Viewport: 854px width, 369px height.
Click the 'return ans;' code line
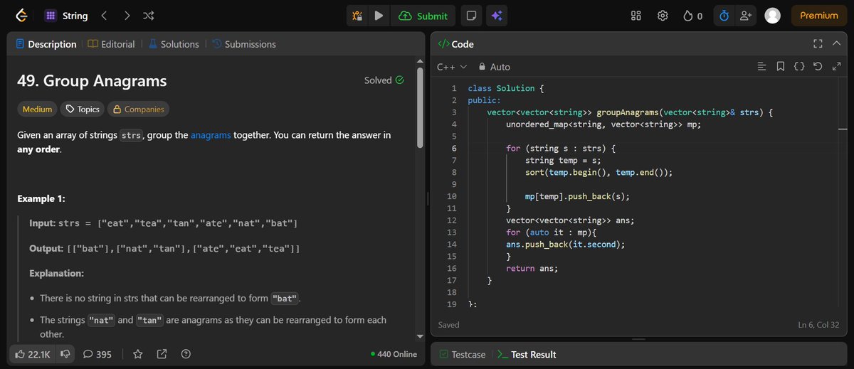[532, 268]
